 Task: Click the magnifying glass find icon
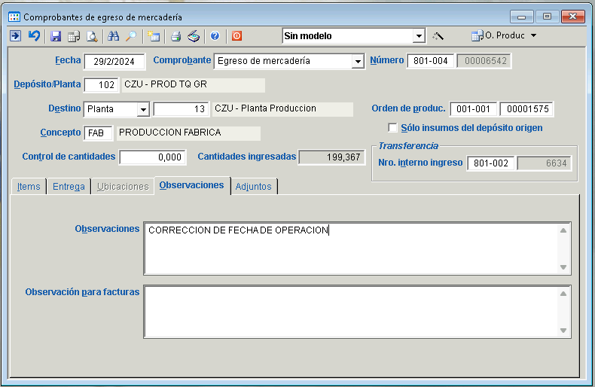click(x=132, y=35)
